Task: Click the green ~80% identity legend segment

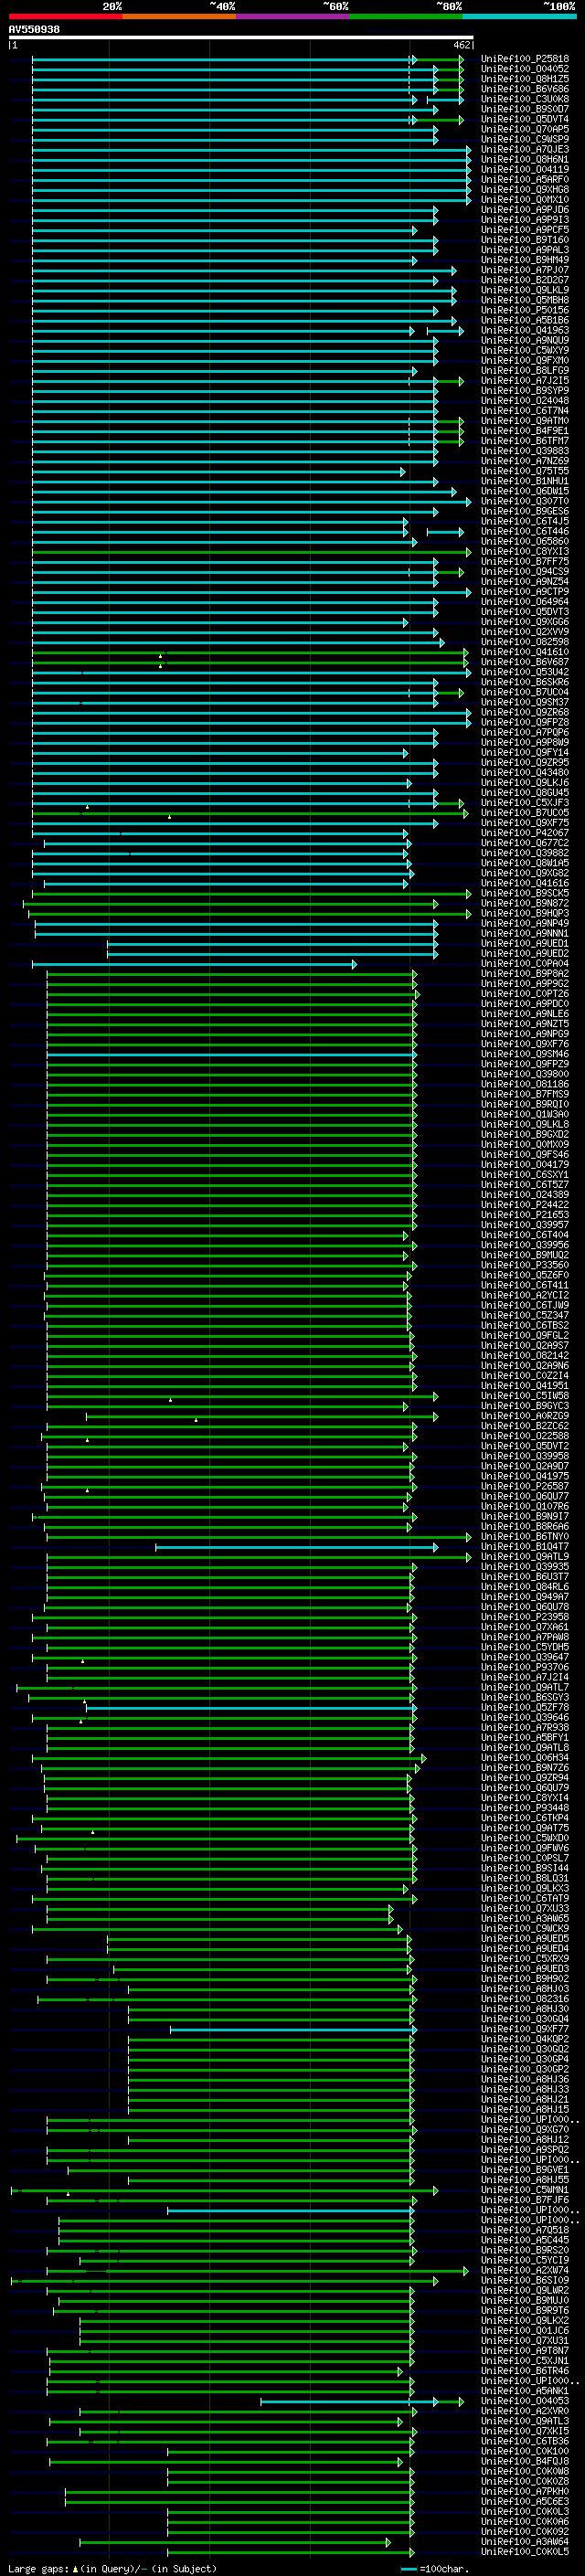Action: point(405,16)
